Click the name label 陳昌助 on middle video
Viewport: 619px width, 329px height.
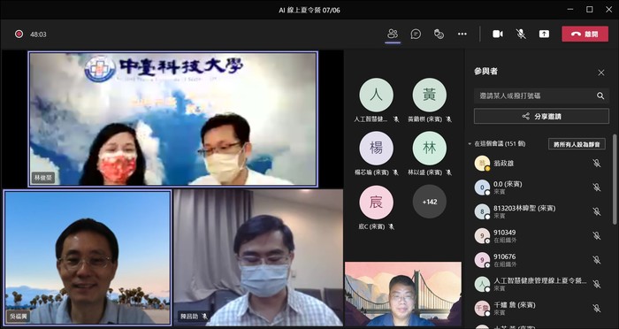(x=194, y=317)
